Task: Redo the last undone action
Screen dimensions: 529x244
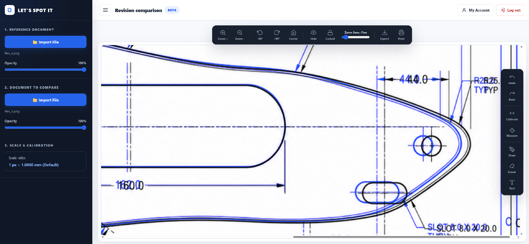Action: pyautogui.click(x=512, y=96)
